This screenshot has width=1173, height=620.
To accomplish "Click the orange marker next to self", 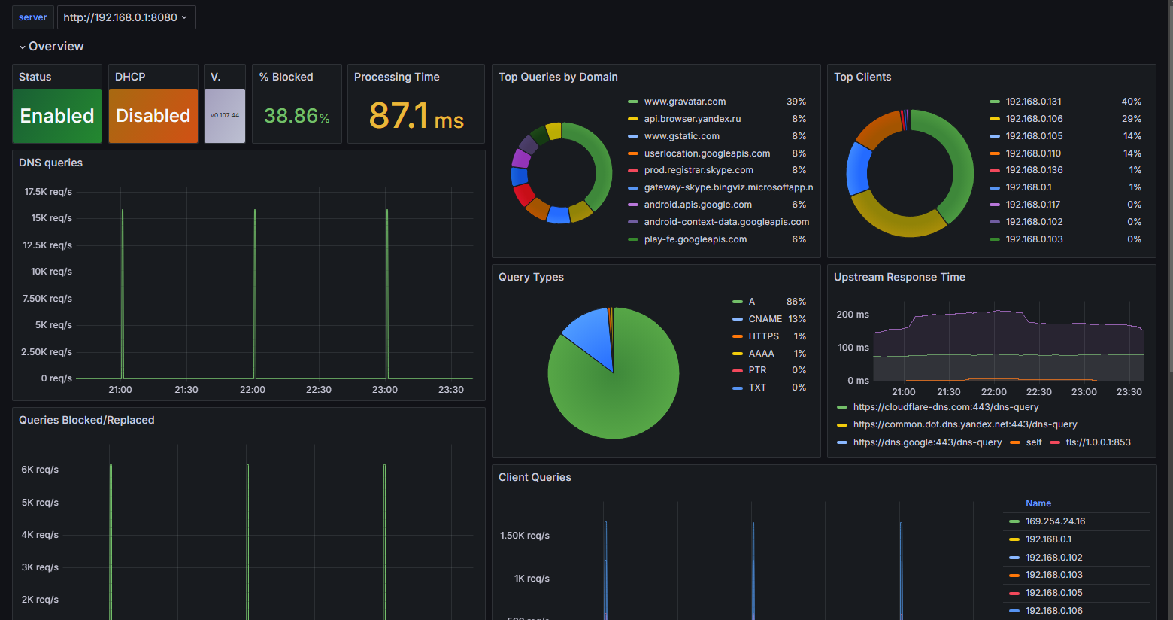I will point(1015,442).
